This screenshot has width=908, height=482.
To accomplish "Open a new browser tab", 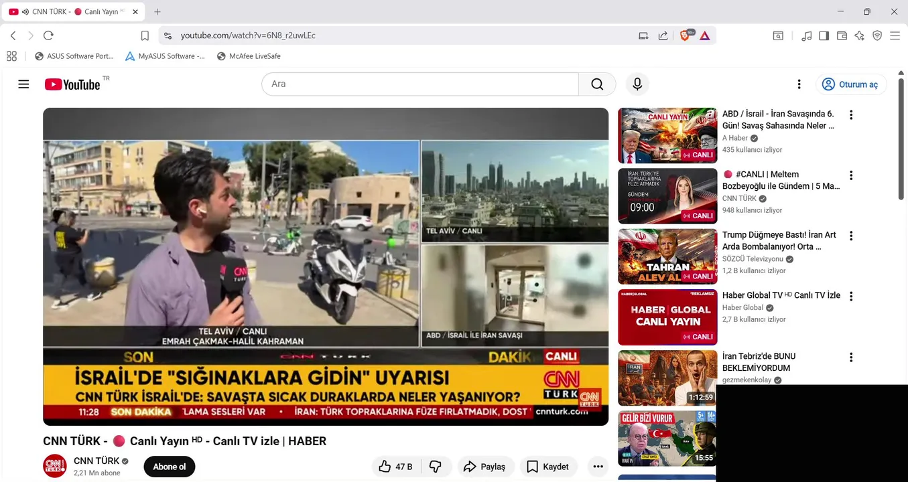I will click(x=157, y=12).
